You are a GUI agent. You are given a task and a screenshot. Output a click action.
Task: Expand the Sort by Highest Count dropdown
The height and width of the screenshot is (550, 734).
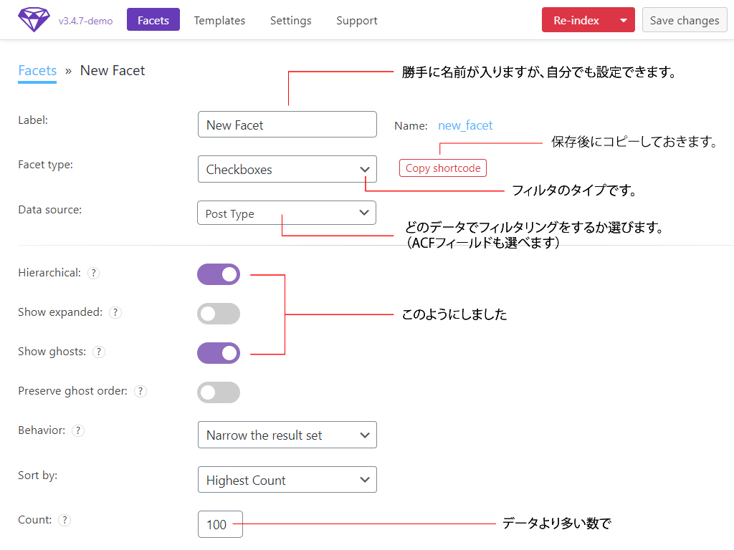tap(287, 480)
